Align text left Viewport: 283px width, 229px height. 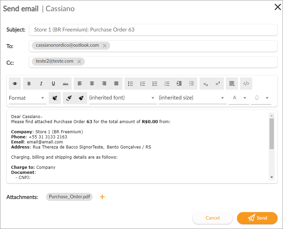click(80, 84)
